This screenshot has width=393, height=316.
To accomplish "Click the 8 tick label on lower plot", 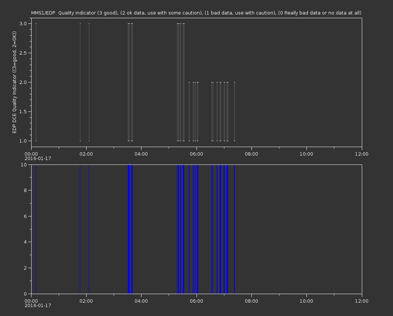I will click(25, 190).
